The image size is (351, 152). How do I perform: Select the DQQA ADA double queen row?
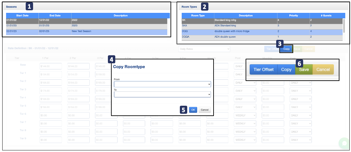click(261, 37)
